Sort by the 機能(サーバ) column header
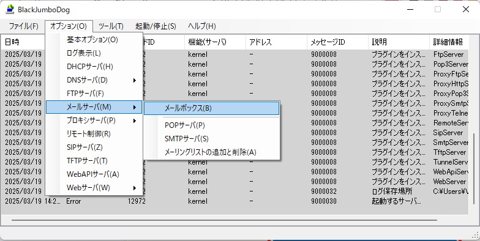 216,42
